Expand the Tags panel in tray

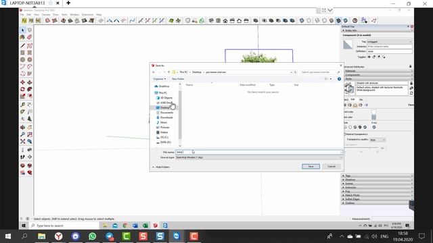(378, 175)
